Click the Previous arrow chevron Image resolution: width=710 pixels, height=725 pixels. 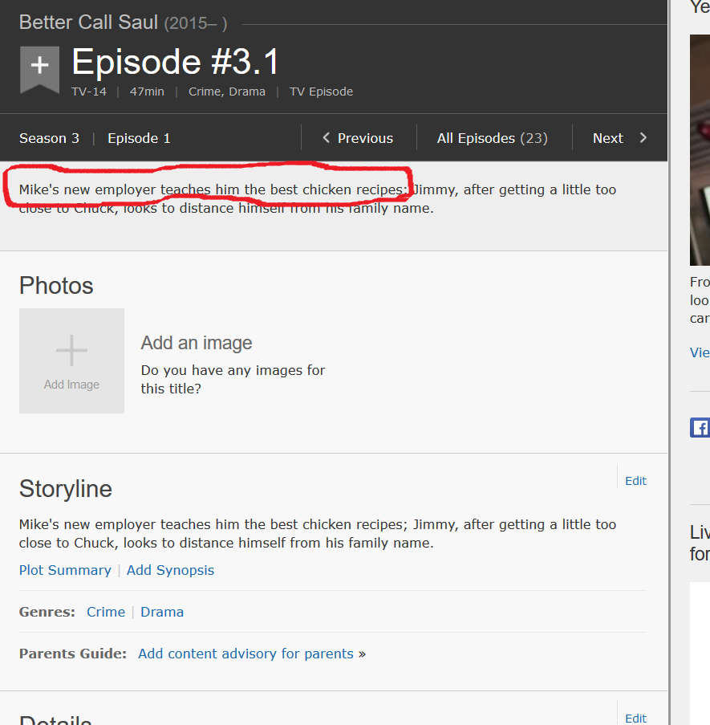tap(327, 138)
